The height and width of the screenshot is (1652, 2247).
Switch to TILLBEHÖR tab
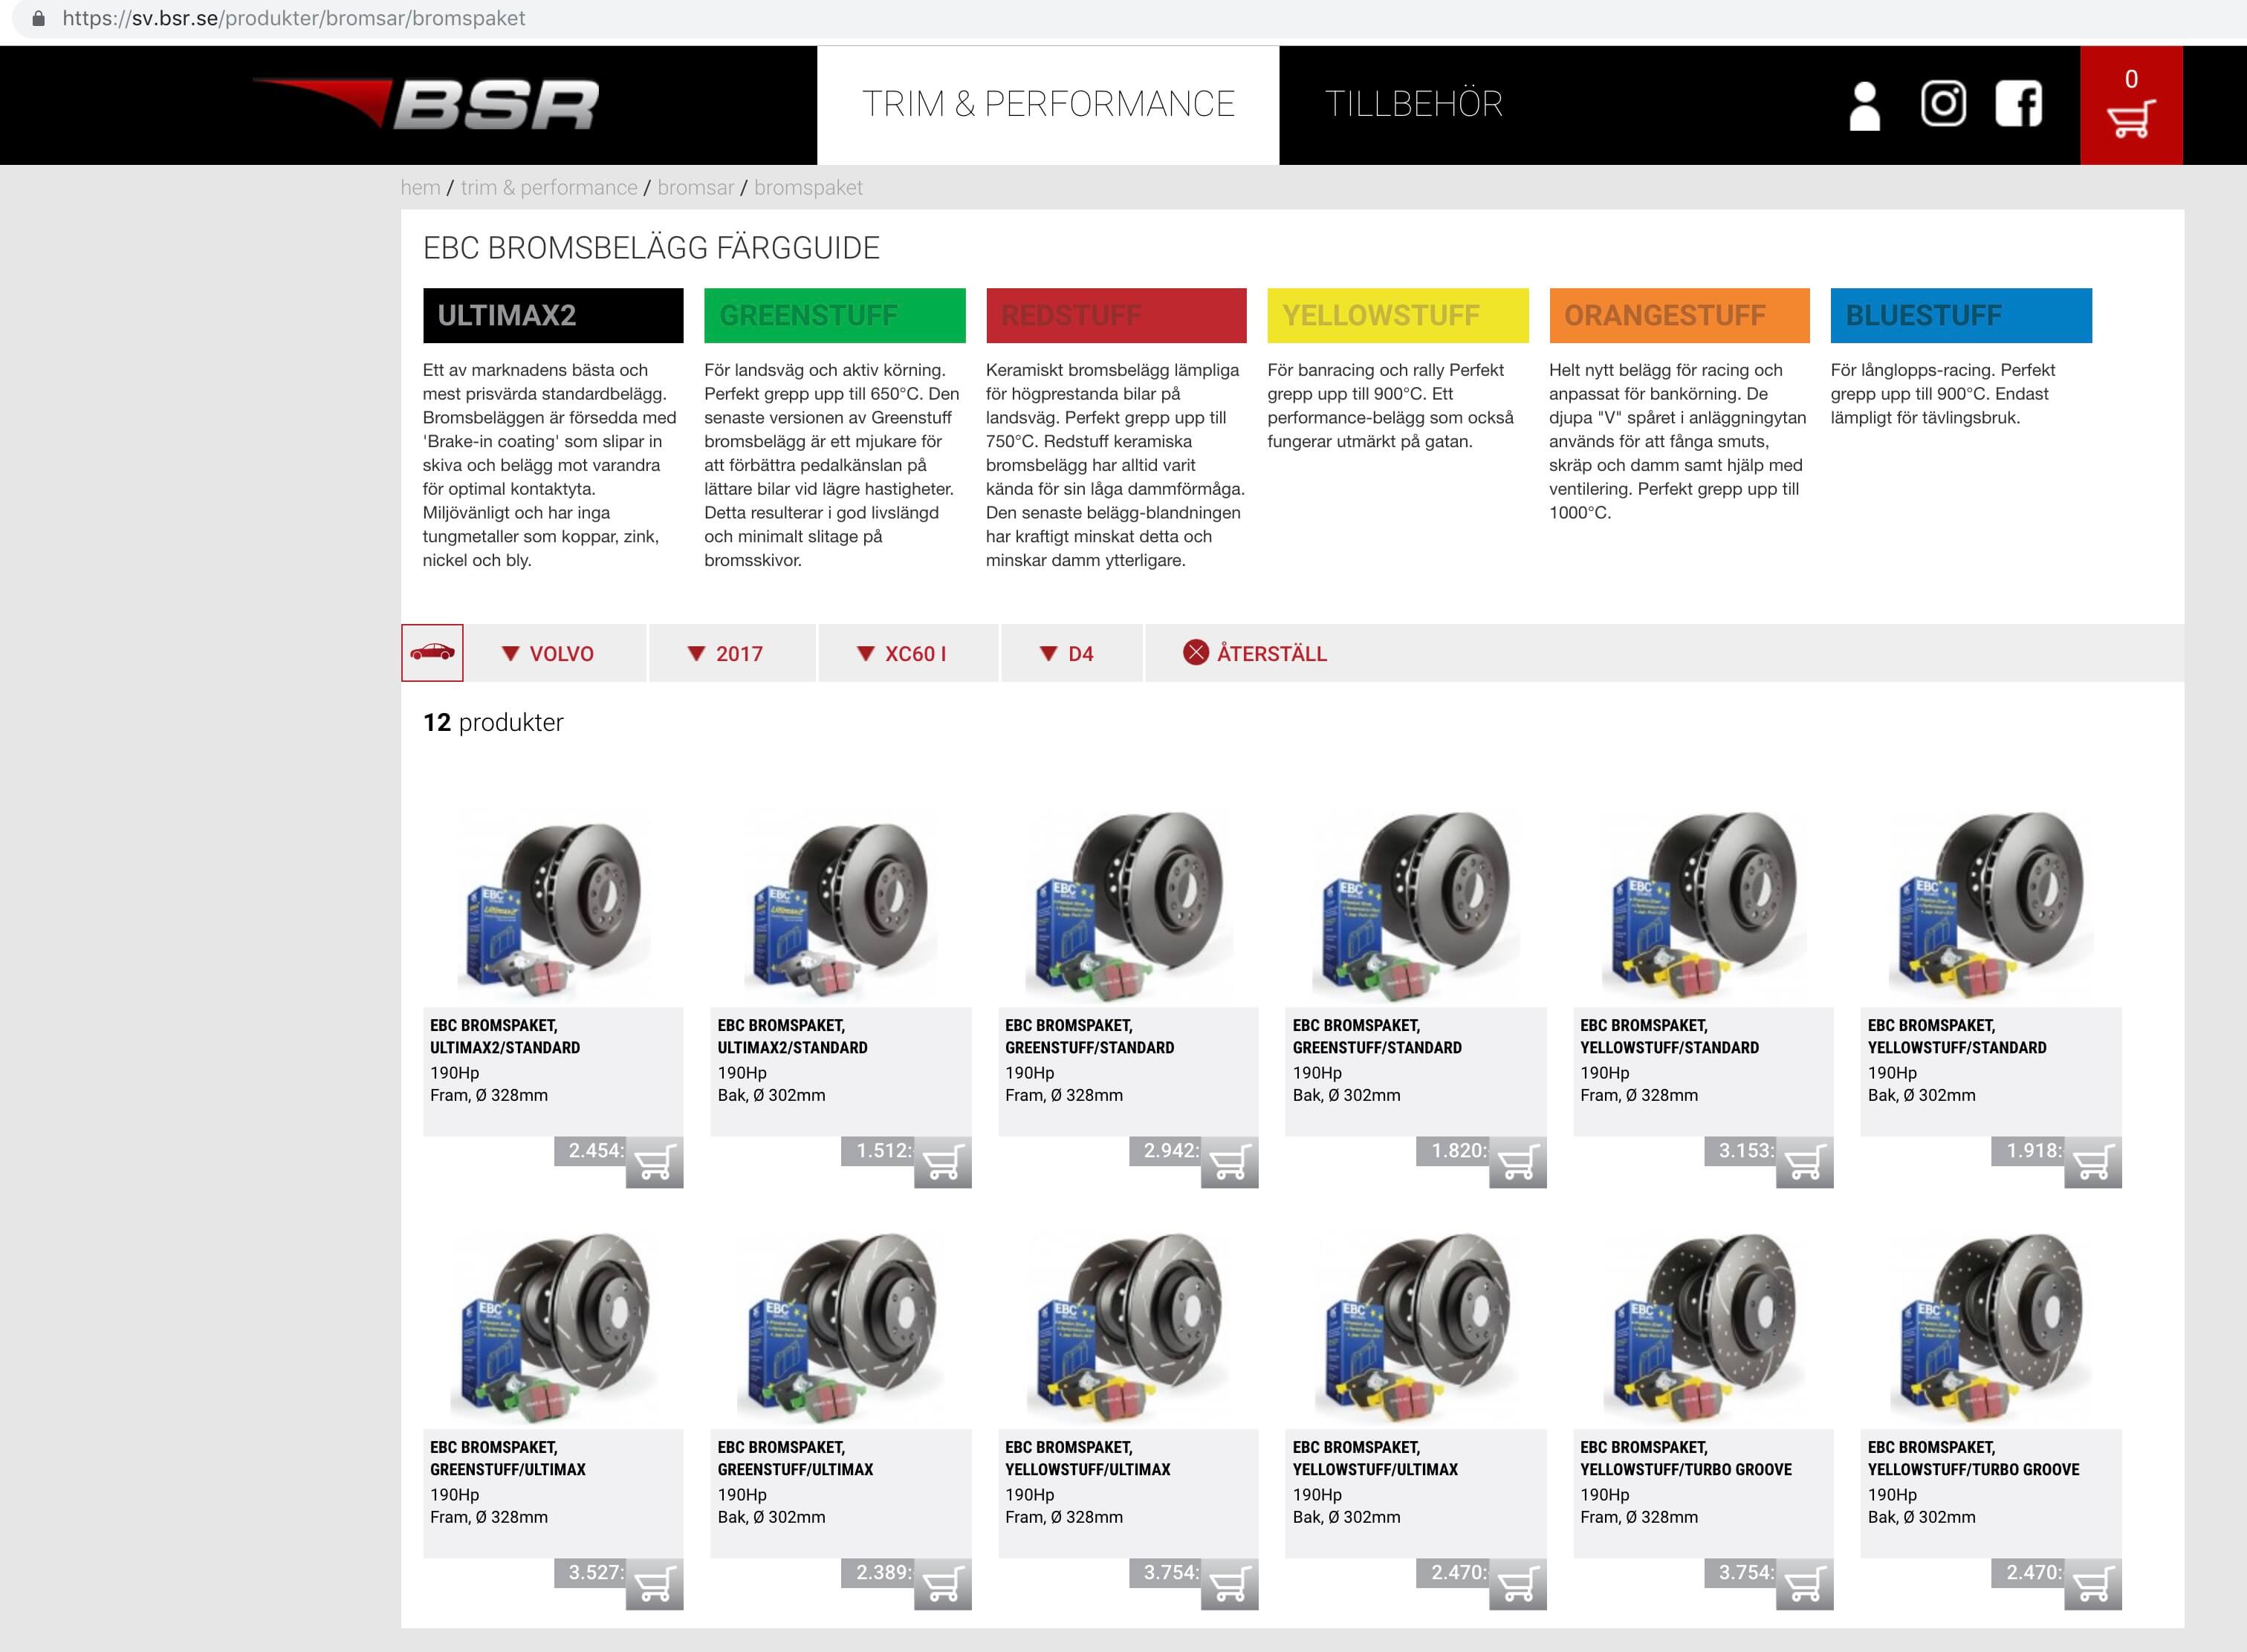click(x=1413, y=104)
